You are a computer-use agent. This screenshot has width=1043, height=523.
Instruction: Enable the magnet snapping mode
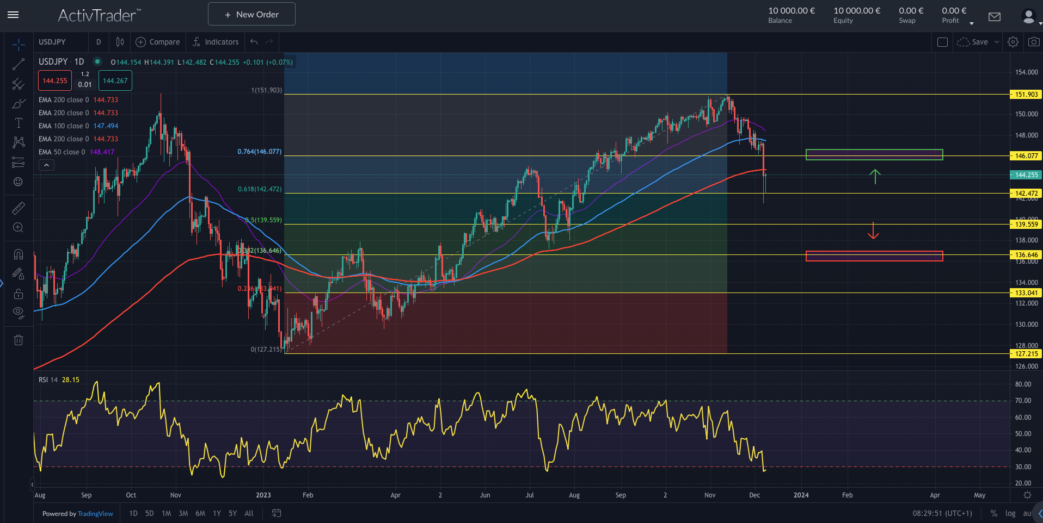coord(19,254)
